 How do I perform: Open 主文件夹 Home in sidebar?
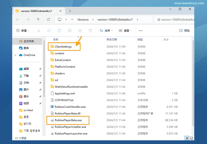pyautogui.click(x=27, y=41)
